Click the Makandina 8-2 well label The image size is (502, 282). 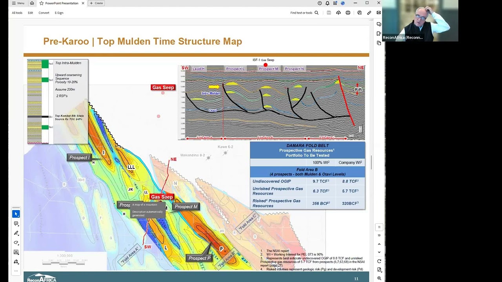[x=193, y=155]
